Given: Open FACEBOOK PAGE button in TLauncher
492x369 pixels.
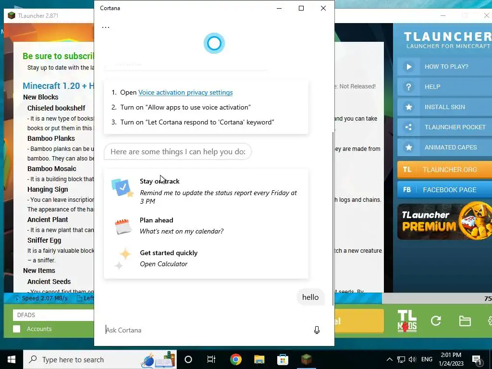Looking at the screenshot, I should coord(444,189).
